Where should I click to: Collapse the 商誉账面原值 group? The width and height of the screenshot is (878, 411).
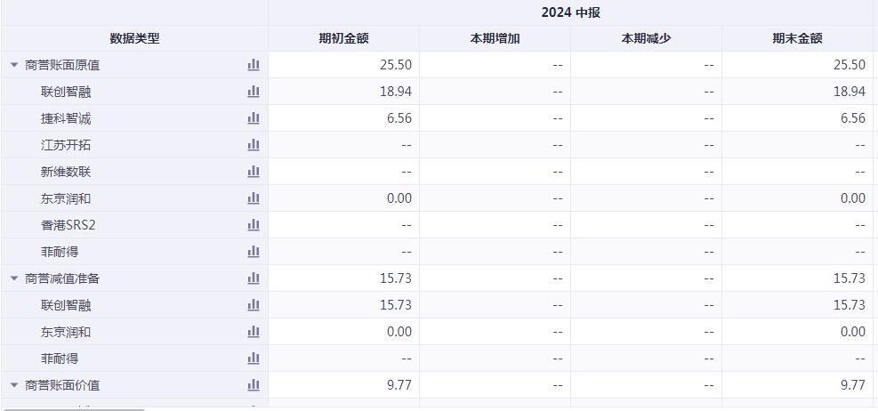pos(14,65)
